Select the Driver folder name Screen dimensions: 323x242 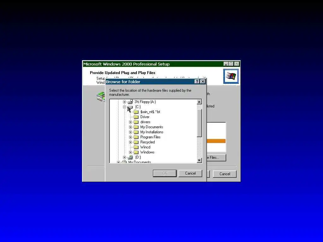coord(145,117)
